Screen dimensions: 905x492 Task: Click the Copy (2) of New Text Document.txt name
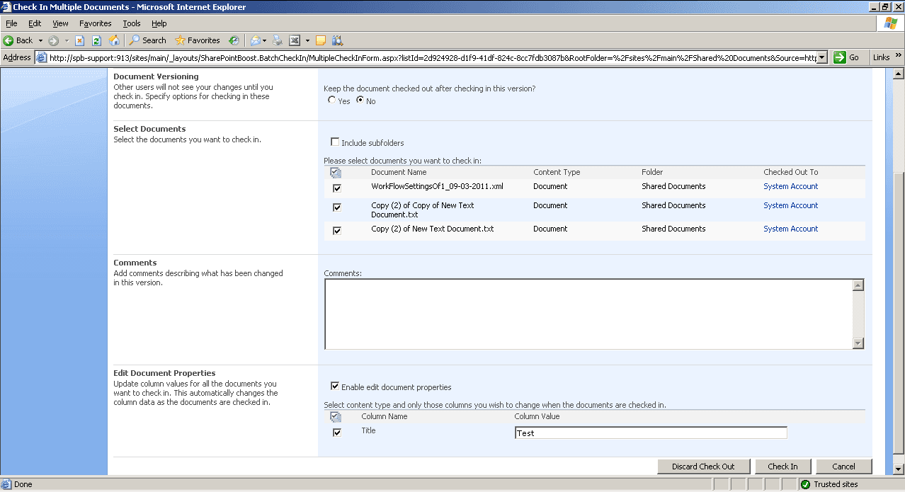pos(432,229)
